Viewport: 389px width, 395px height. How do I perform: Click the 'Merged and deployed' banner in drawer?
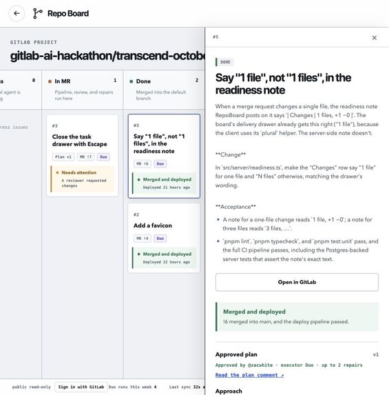[297, 316]
